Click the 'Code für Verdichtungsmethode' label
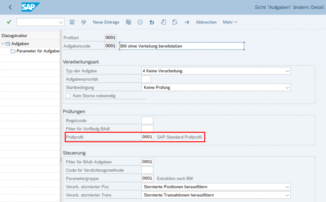This screenshot has height=202, width=326. click(95, 170)
